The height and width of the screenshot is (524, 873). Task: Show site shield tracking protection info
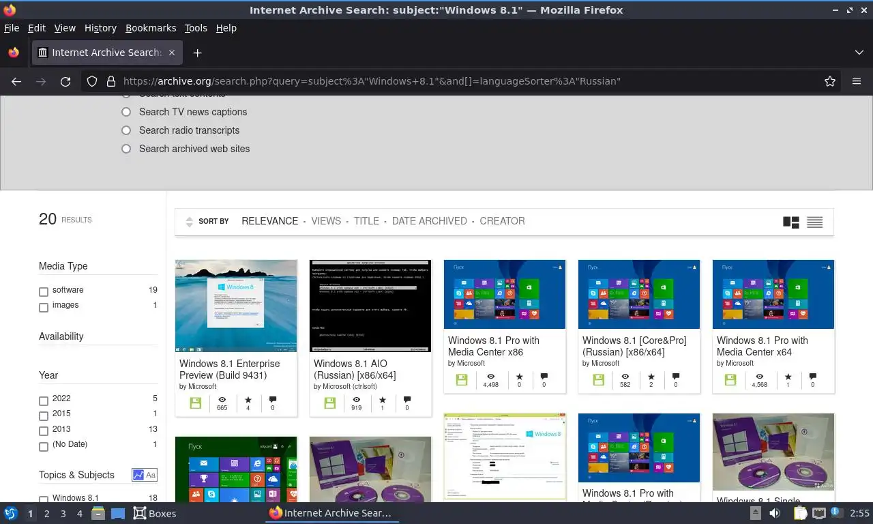tap(92, 81)
